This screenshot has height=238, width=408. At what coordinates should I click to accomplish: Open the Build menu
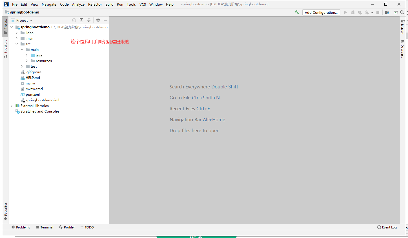pos(109,4)
